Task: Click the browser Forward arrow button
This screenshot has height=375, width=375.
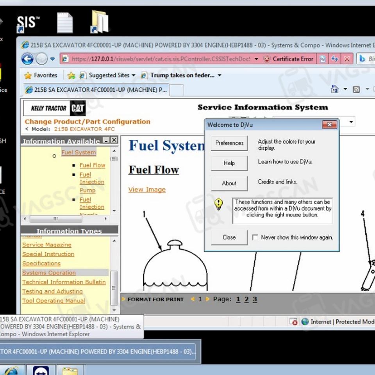Action: coord(42,59)
